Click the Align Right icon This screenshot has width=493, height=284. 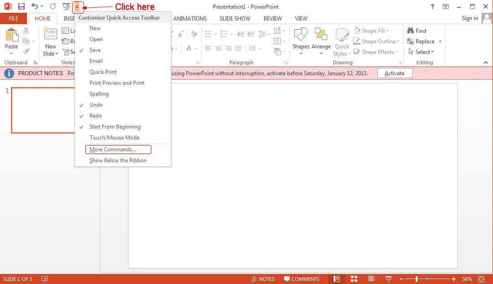pos(228,48)
